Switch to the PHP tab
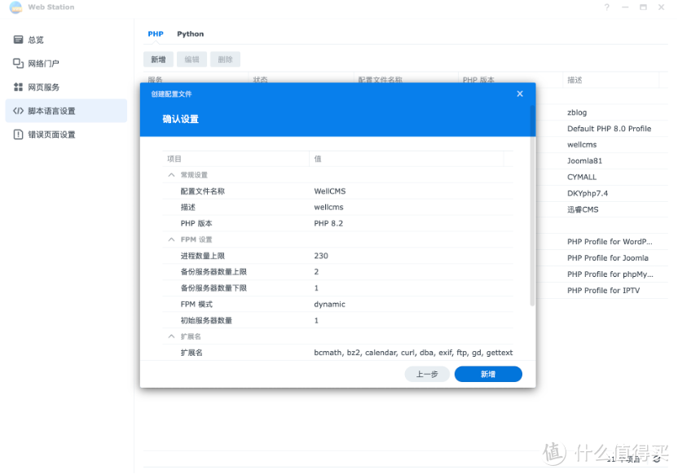 point(156,33)
